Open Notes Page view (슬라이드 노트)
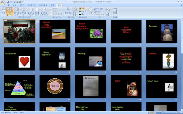The width and height of the screenshot is (183, 114). (17, 11)
